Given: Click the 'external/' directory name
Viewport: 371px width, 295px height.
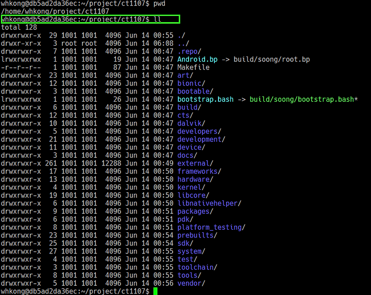Looking at the screenshot, I should pos(195,163).
